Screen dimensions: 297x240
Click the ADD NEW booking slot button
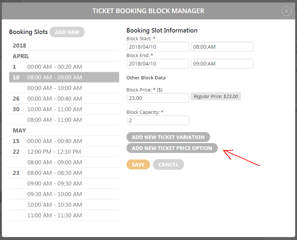pos(67,32)
